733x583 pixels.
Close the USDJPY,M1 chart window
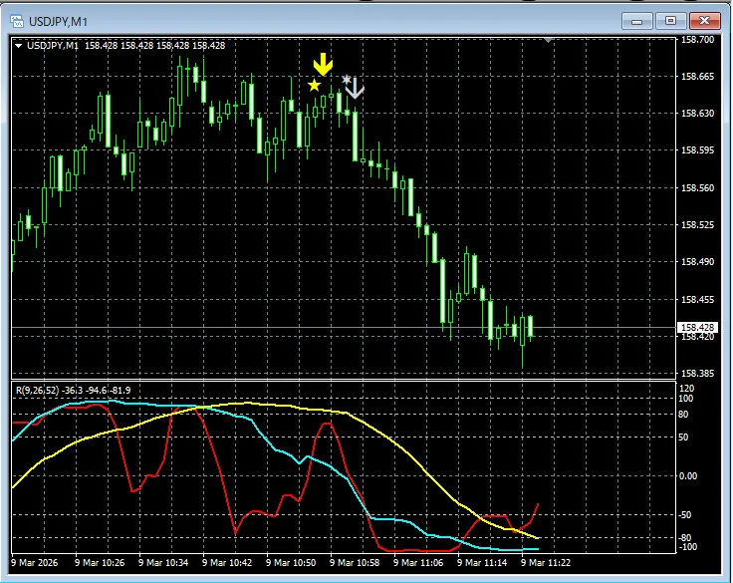pyautogui.click(x=705, y=20)
